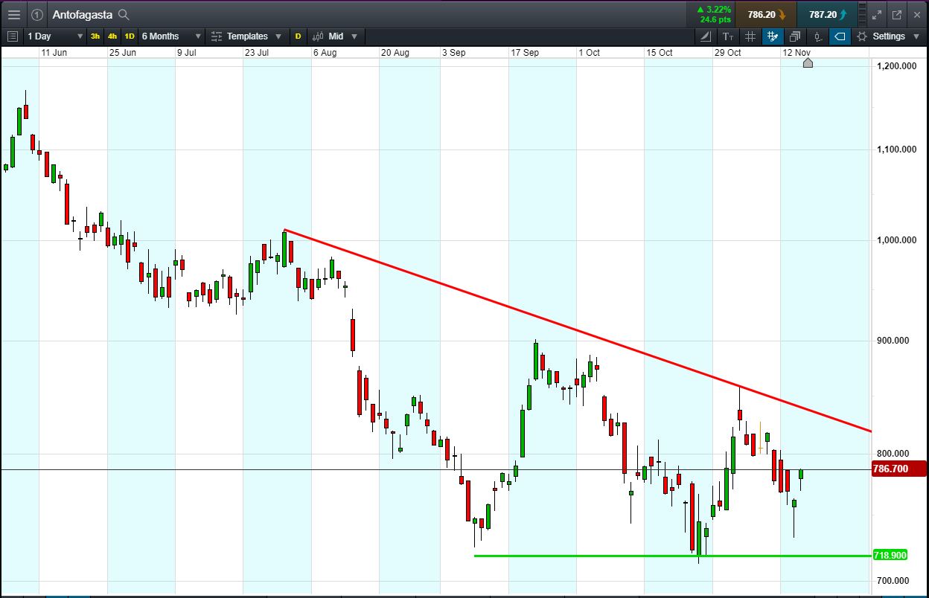Select the 3h timeframe shortcut
The width and height of the screenshot is (929, 598).
[x=95, y=36]
